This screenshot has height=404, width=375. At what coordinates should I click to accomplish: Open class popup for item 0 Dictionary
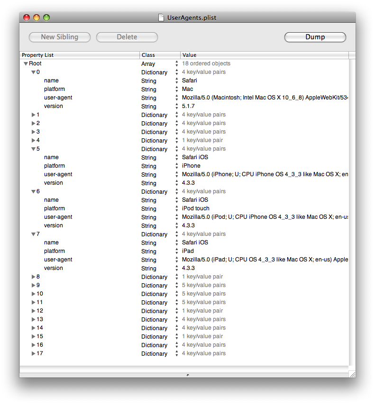tap(176, 72)
